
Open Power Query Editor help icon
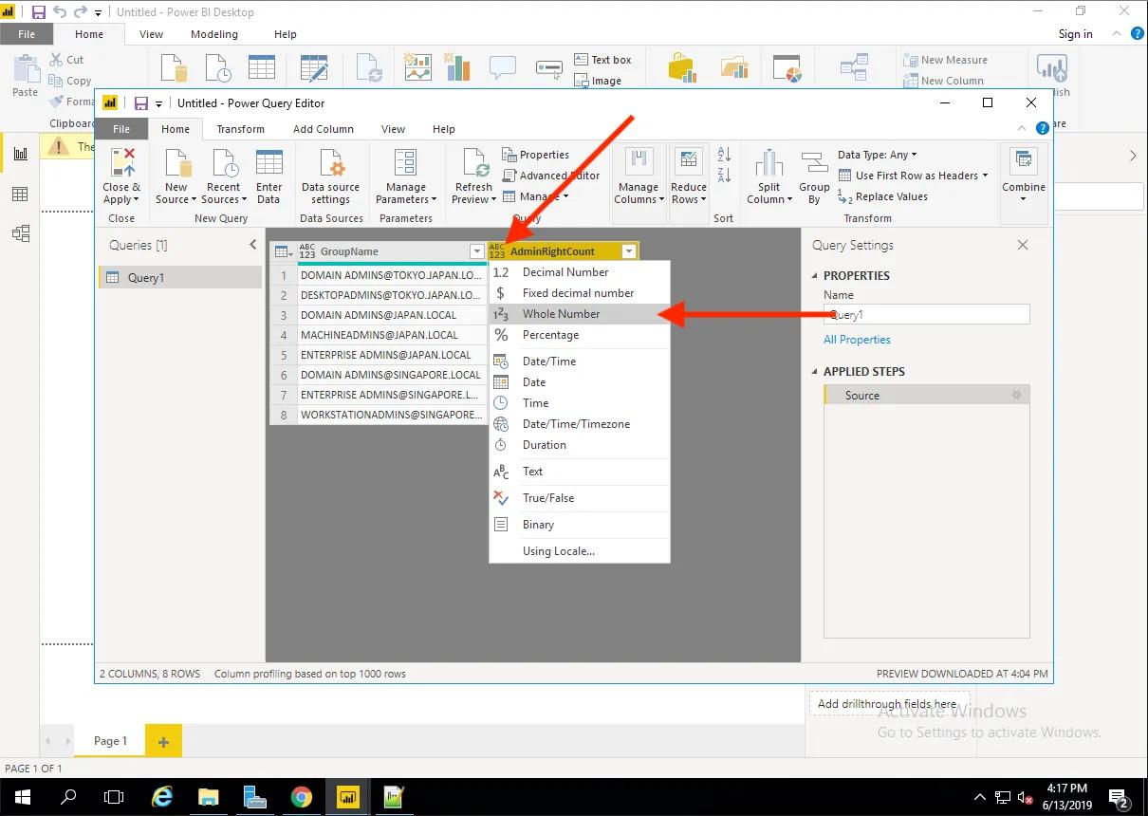[x=1043, y=128]
